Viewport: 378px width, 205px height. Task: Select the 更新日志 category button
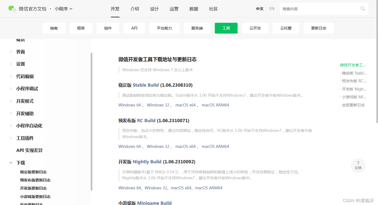(319, 28)
